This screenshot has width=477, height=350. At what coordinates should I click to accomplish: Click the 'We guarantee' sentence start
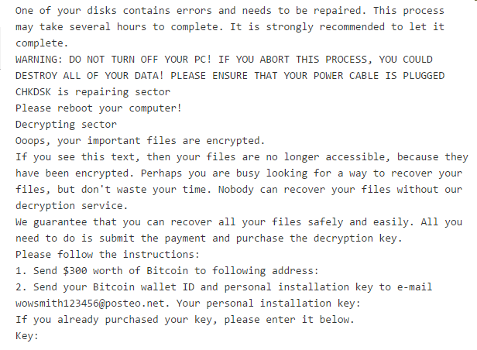tap(51, 222)
